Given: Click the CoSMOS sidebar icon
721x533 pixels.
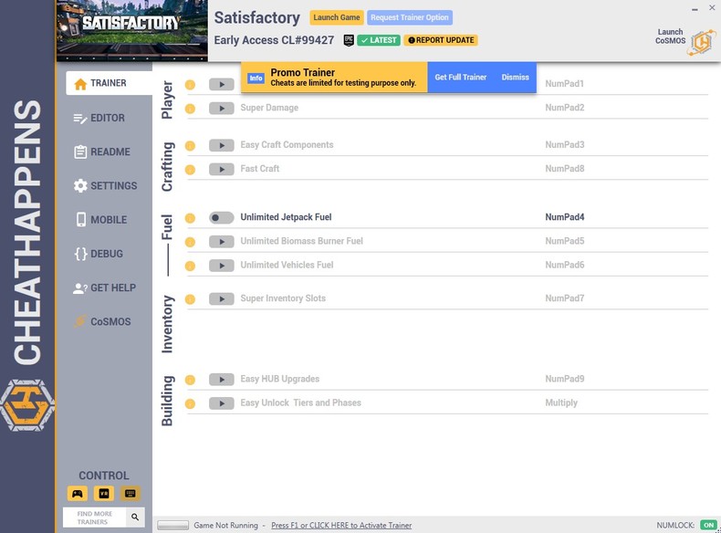Looking at the screenshot, I should point(80,321).
